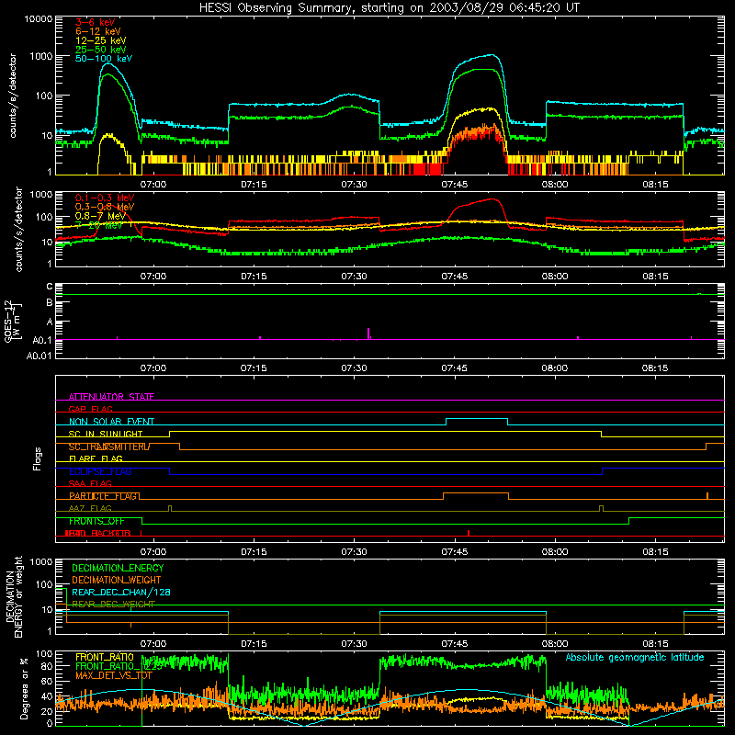Click the A0.1 tick on the GOES-12 axis
Viewport: 735px width, 735px height.
(42, 340)
